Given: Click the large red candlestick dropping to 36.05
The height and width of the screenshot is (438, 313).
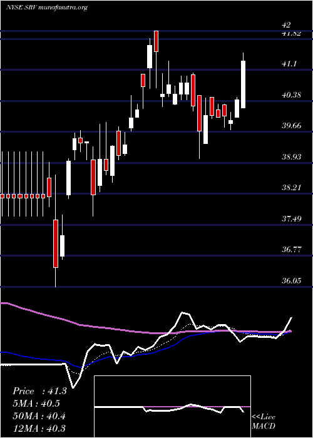Looking at the screenshot, I should [56, 243].
